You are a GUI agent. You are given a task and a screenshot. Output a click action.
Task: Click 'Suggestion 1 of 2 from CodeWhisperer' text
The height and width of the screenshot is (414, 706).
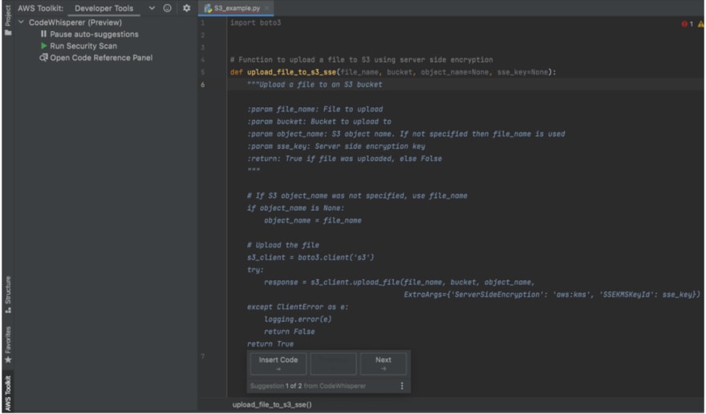(x=308, y=386)
